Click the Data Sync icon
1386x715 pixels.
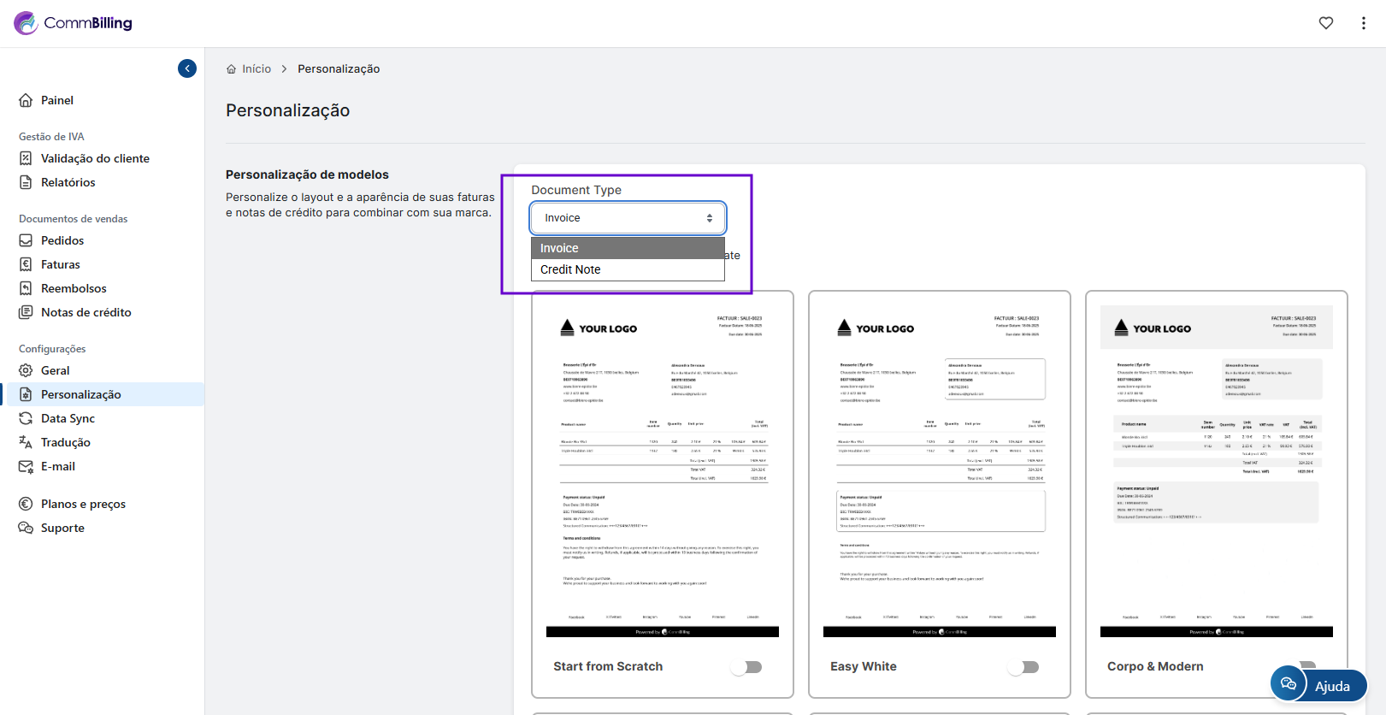coord(27,418)
